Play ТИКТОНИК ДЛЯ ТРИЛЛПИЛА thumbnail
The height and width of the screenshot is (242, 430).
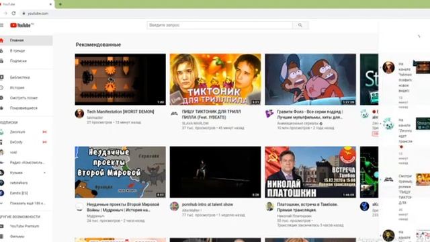[x=215, y=79]
